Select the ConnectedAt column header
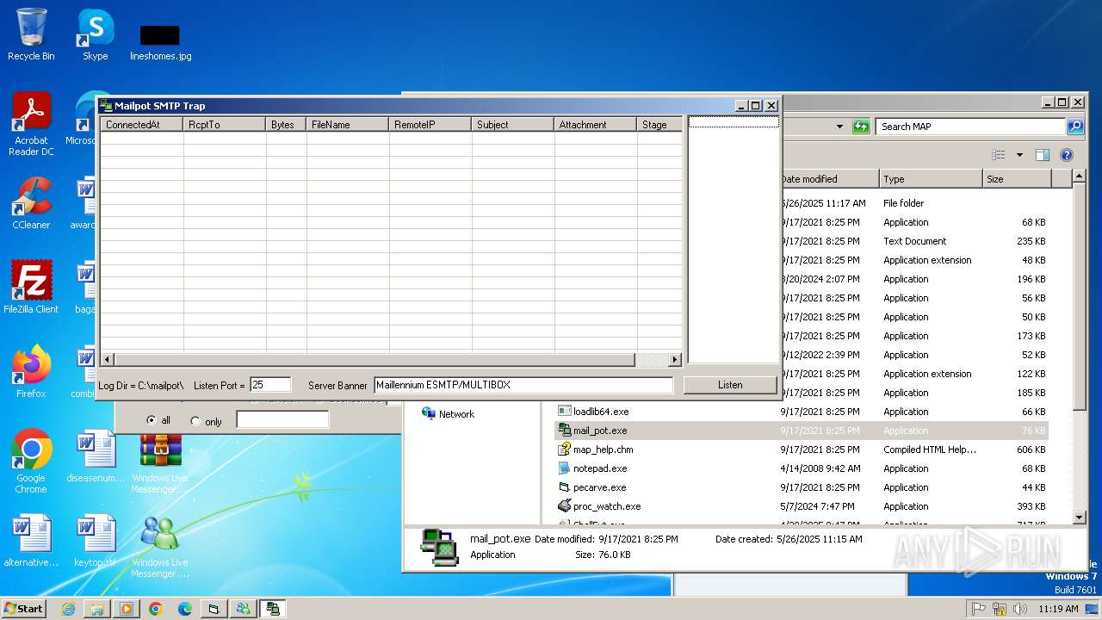This screenshot has width=1102, height=620. (x=141, y=125)
